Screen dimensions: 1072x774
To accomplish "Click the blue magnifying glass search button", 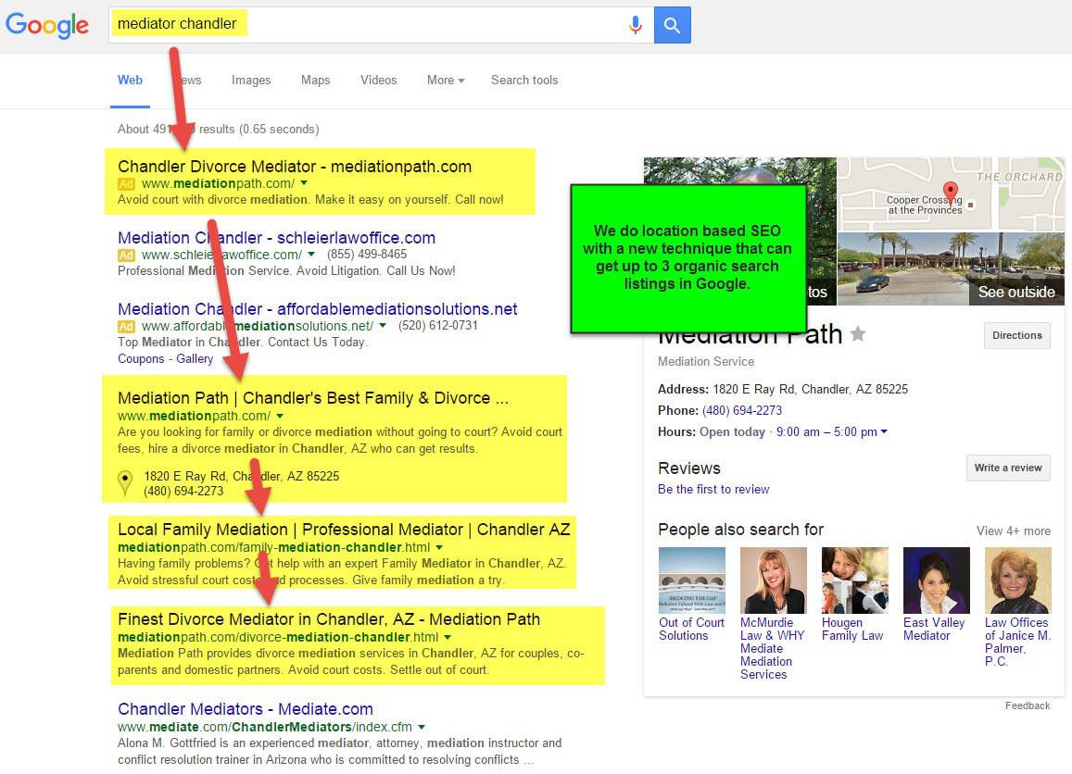I will [x=672, y=25].
